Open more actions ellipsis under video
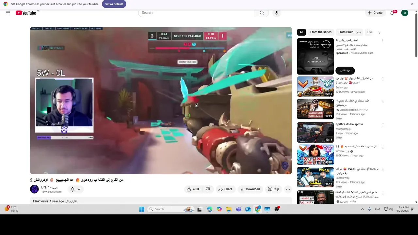This screenshot has height=235, width=418. (288, 189)
